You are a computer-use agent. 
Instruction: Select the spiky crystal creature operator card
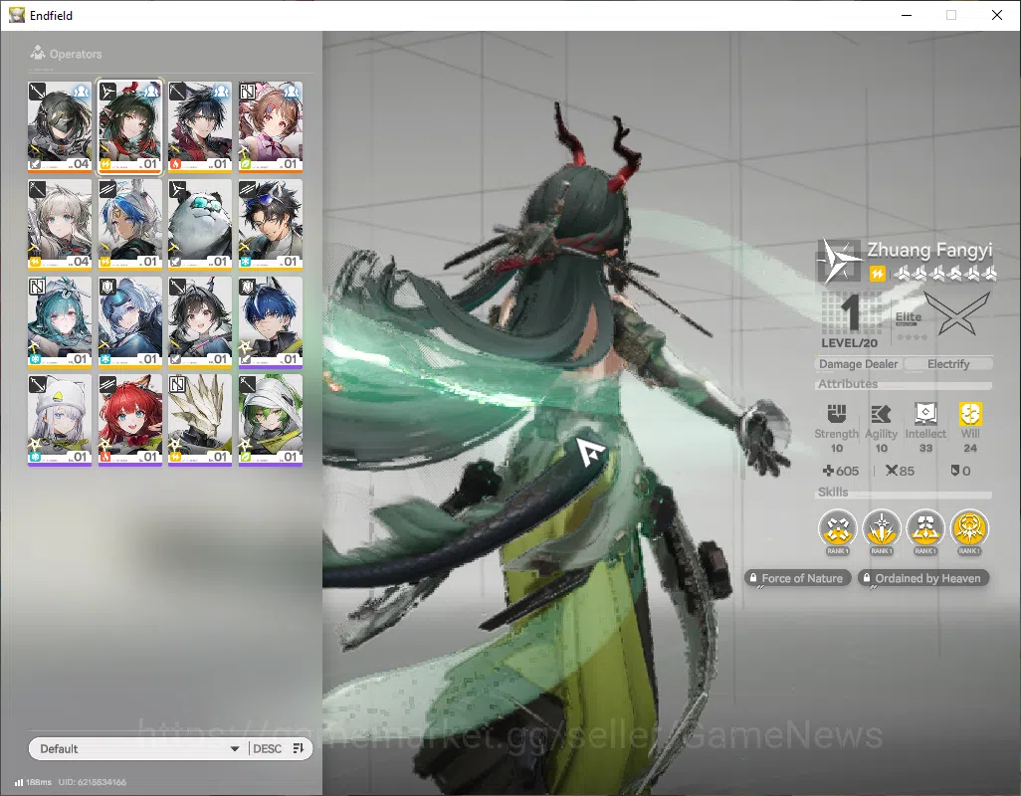(x=200, y=420)
